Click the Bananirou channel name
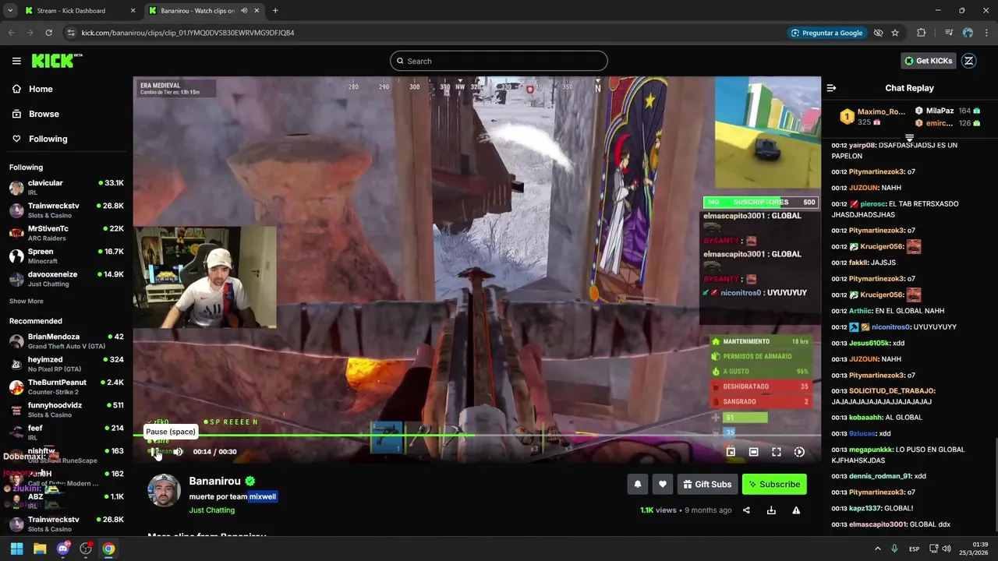998x561 pixels. 214,482
